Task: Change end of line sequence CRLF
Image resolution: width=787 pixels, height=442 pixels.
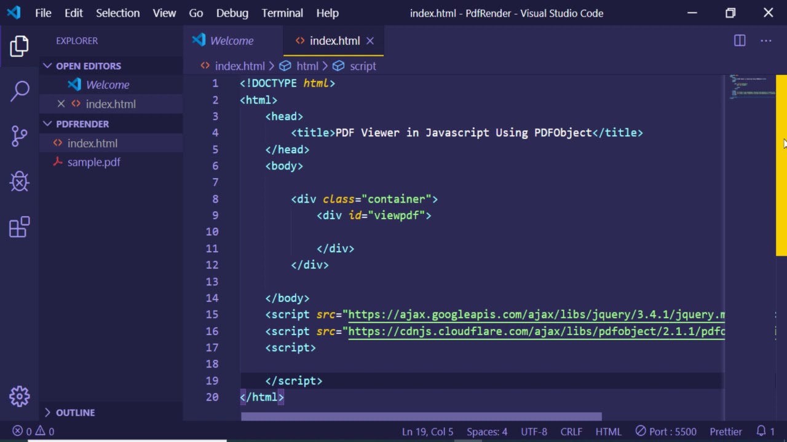Action: [x=571, y=432]
